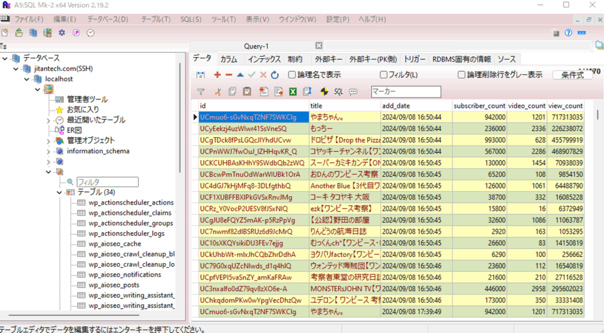Click the red X cancel edit icon

(x=263, y=75)
